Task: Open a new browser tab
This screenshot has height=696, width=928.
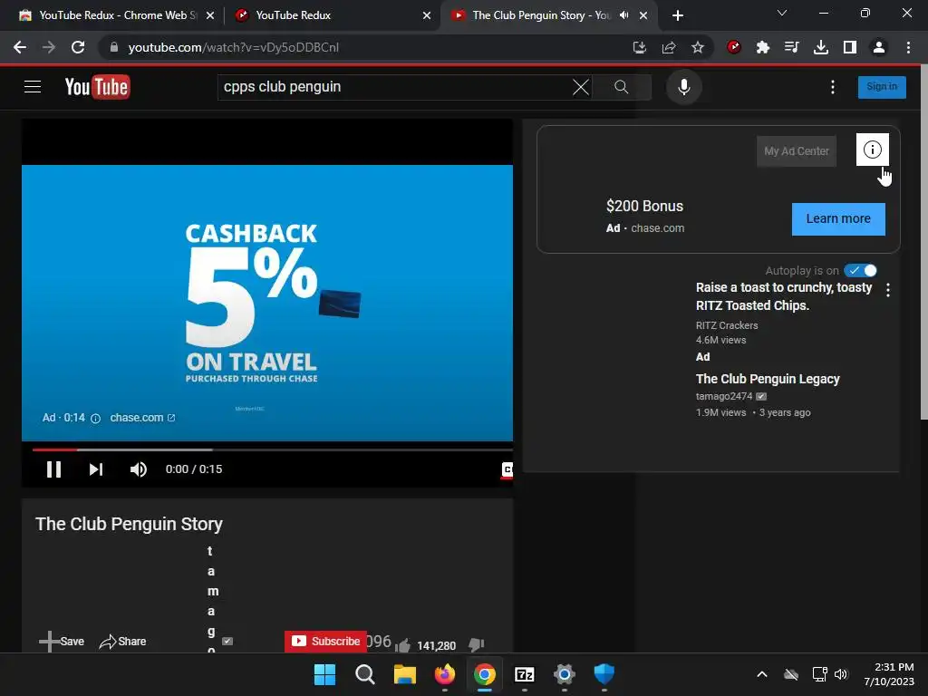Action: [x=678, y=15]
